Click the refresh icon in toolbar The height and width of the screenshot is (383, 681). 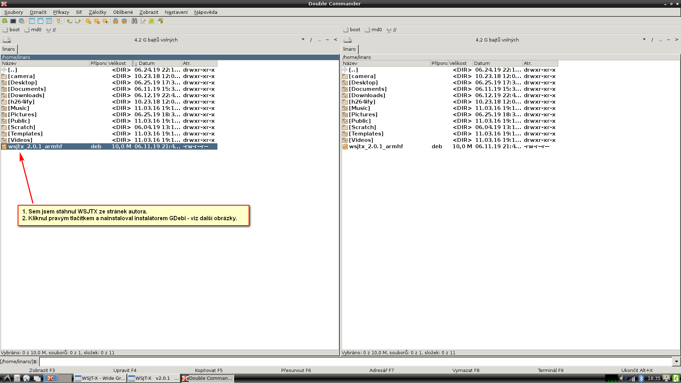pos(5,21)
